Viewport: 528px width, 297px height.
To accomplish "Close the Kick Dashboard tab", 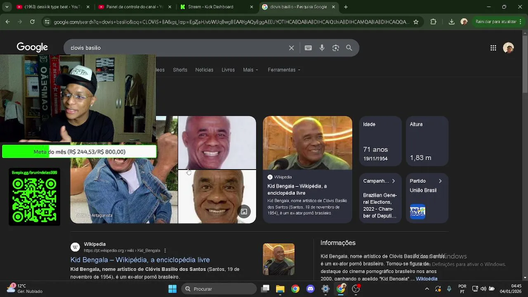I will [x=251, y=7].
